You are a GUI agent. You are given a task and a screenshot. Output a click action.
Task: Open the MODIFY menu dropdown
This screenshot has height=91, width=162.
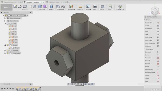point(51,10)
